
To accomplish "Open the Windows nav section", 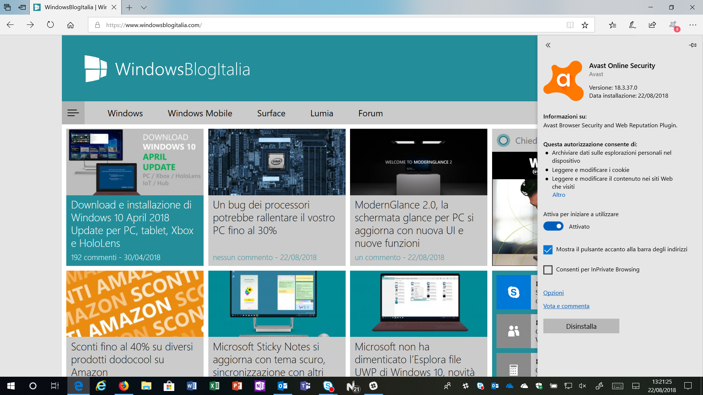I will point(125,113).
